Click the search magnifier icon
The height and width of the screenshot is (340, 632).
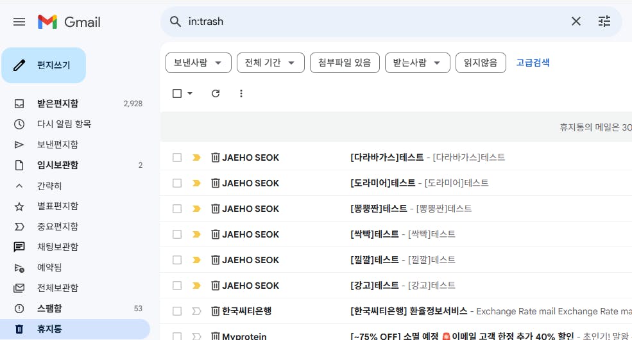tap(175, 22)
